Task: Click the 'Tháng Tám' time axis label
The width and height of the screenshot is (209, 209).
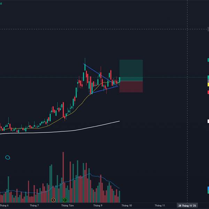Action: 68,206
